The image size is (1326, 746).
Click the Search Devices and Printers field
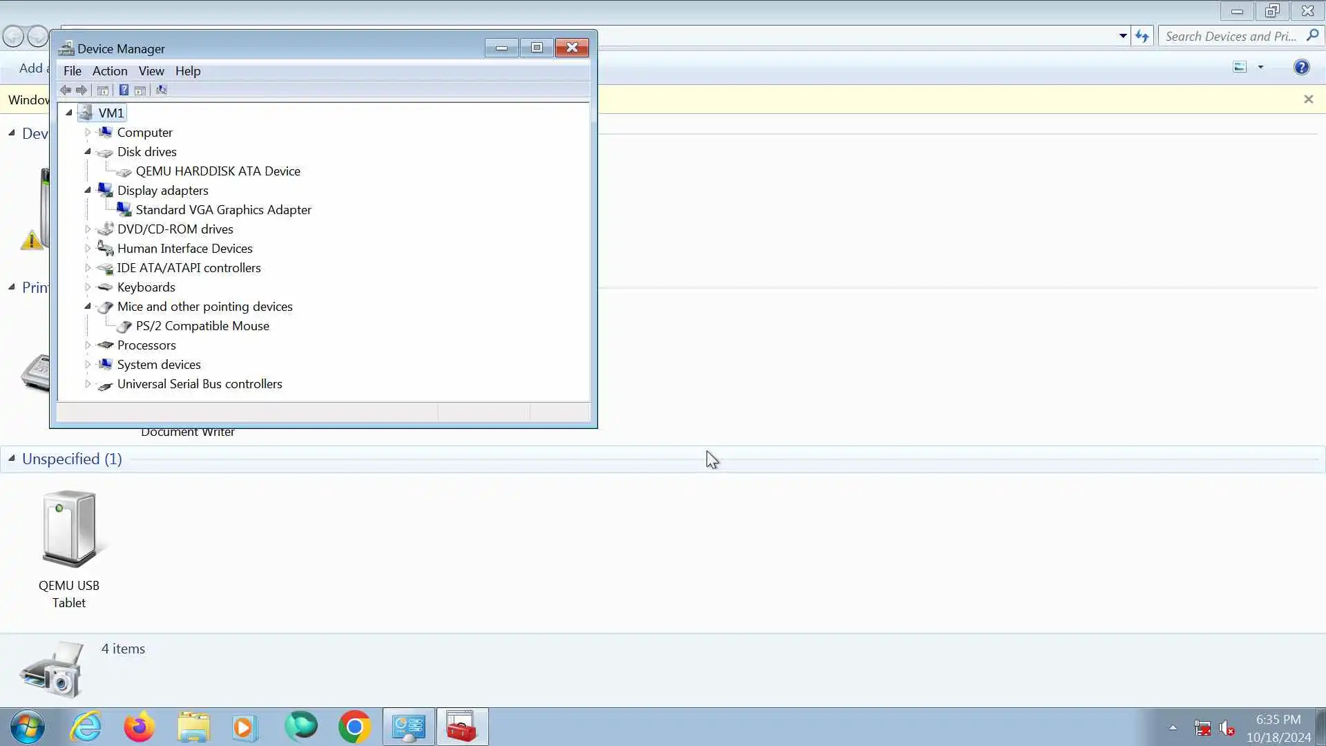1231,37
